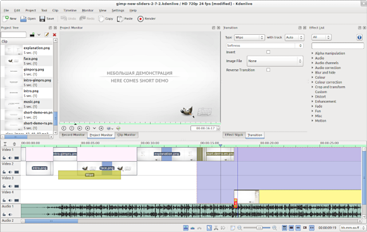
Task: Switch to the Clip Monitor tab
Action: (127, 135)
